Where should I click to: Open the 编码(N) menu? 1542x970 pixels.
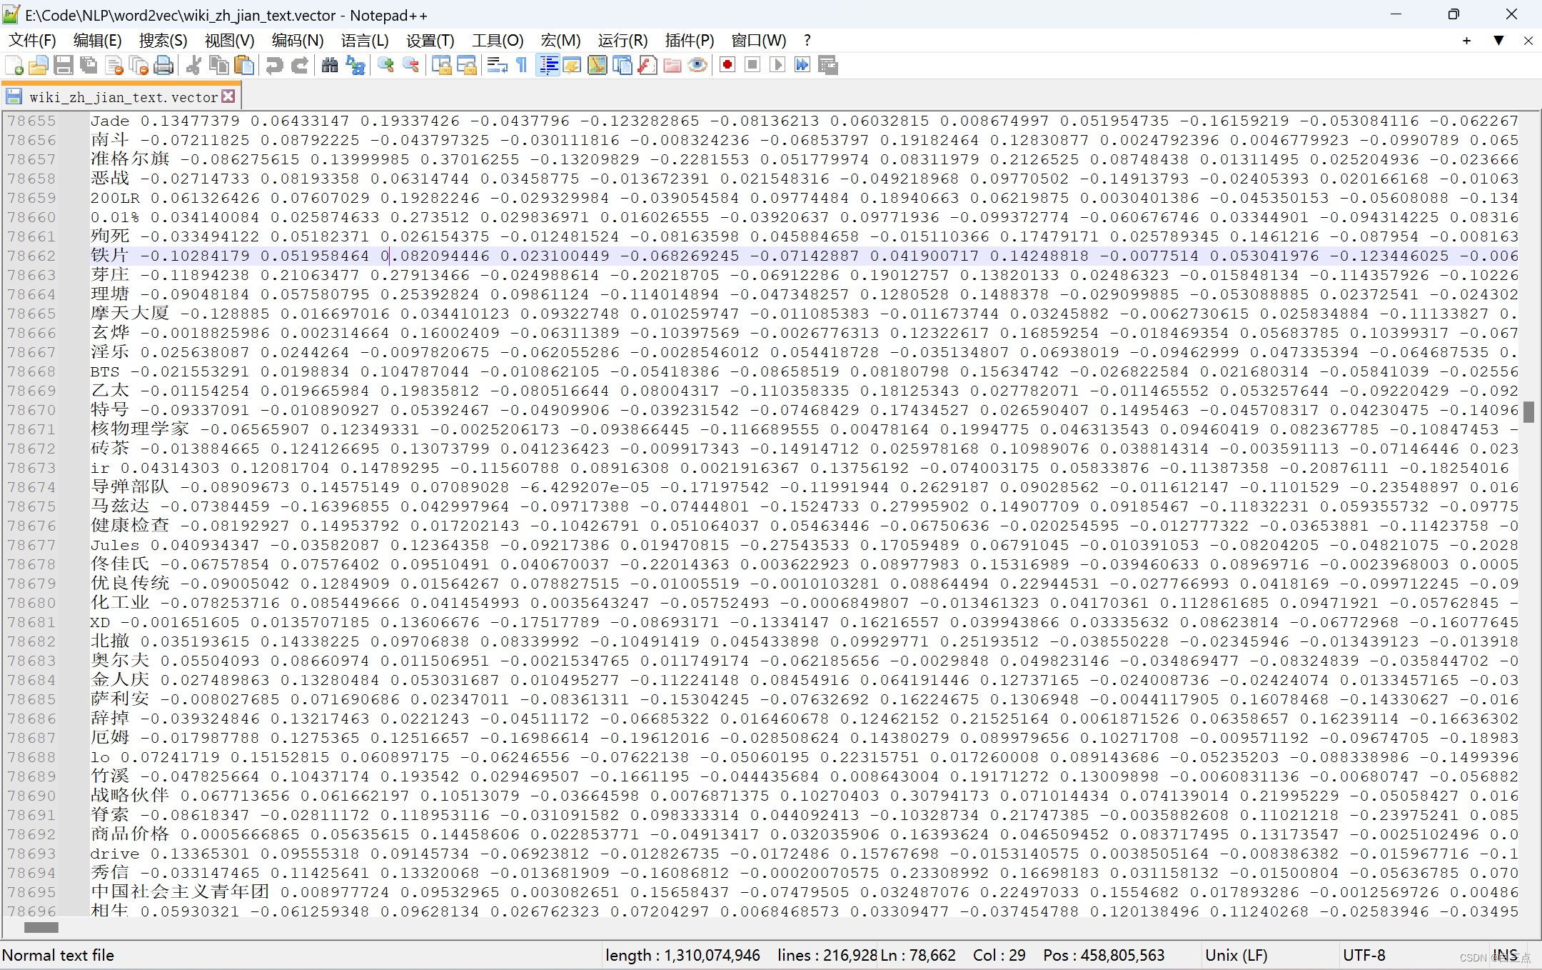(x=298, y=41)
